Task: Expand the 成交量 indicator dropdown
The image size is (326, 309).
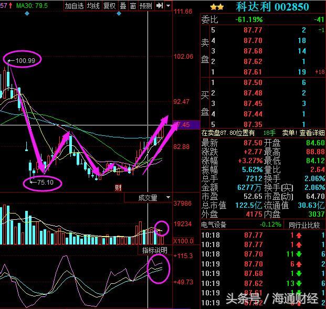Action: coord(168,198)
